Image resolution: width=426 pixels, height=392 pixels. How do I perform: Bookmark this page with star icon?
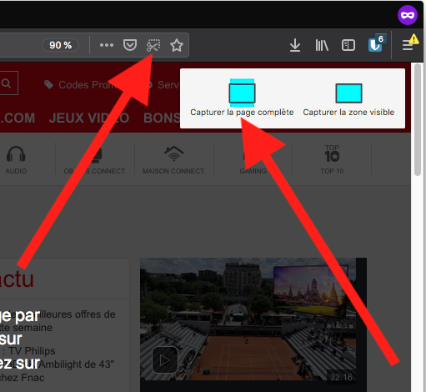click(x=177, y=45)
